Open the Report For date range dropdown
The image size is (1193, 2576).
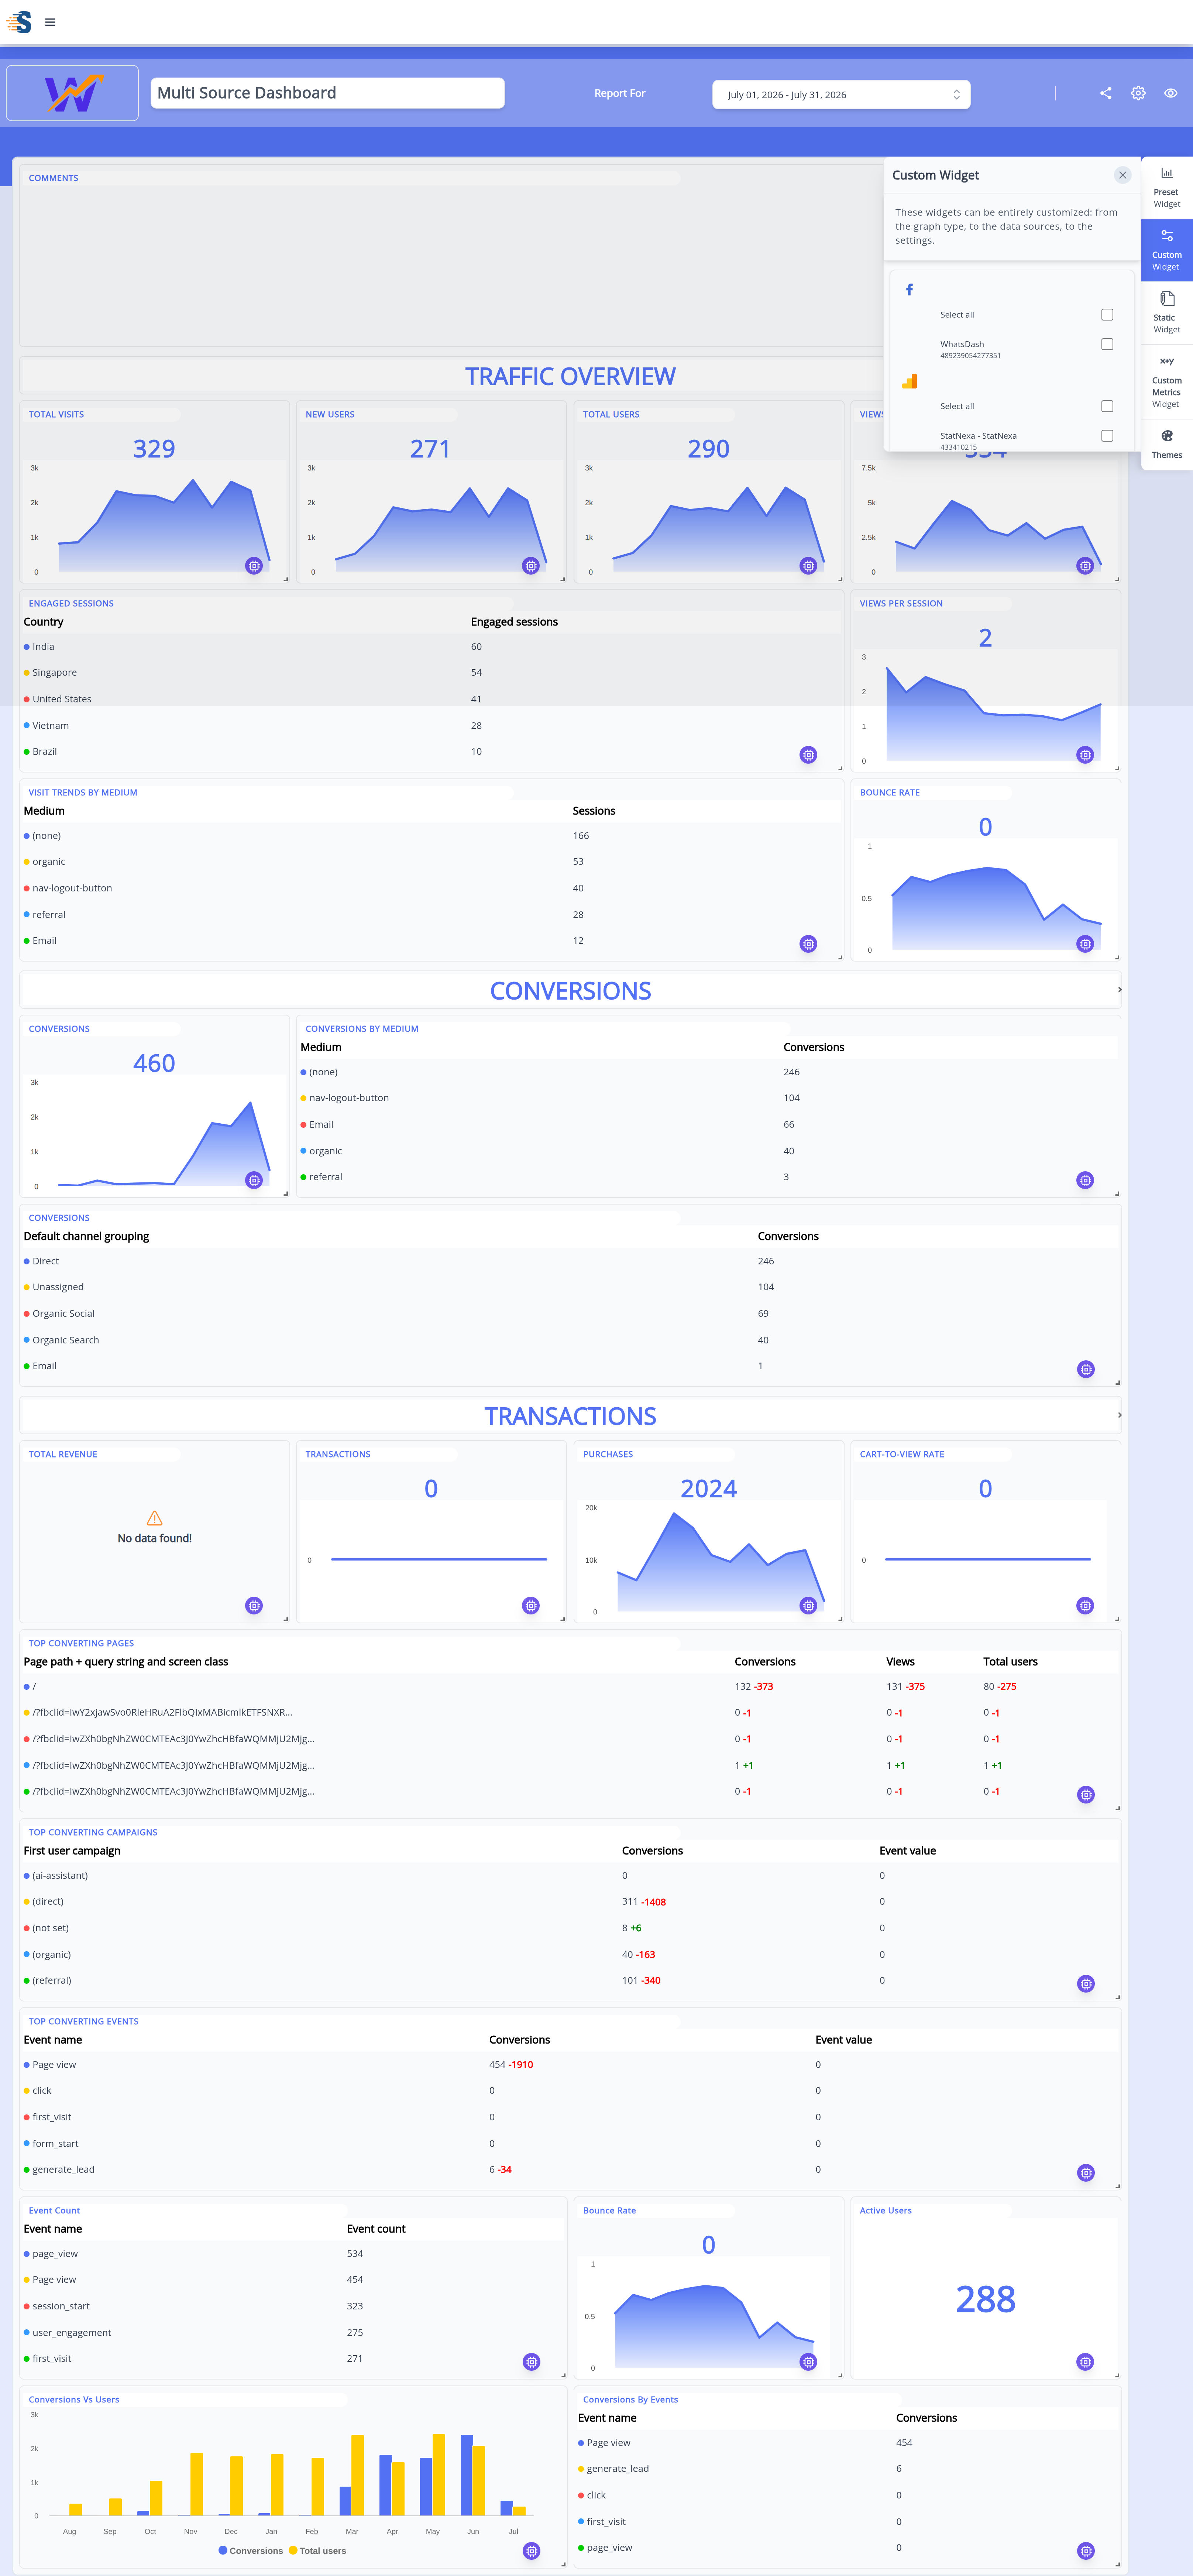841,95
